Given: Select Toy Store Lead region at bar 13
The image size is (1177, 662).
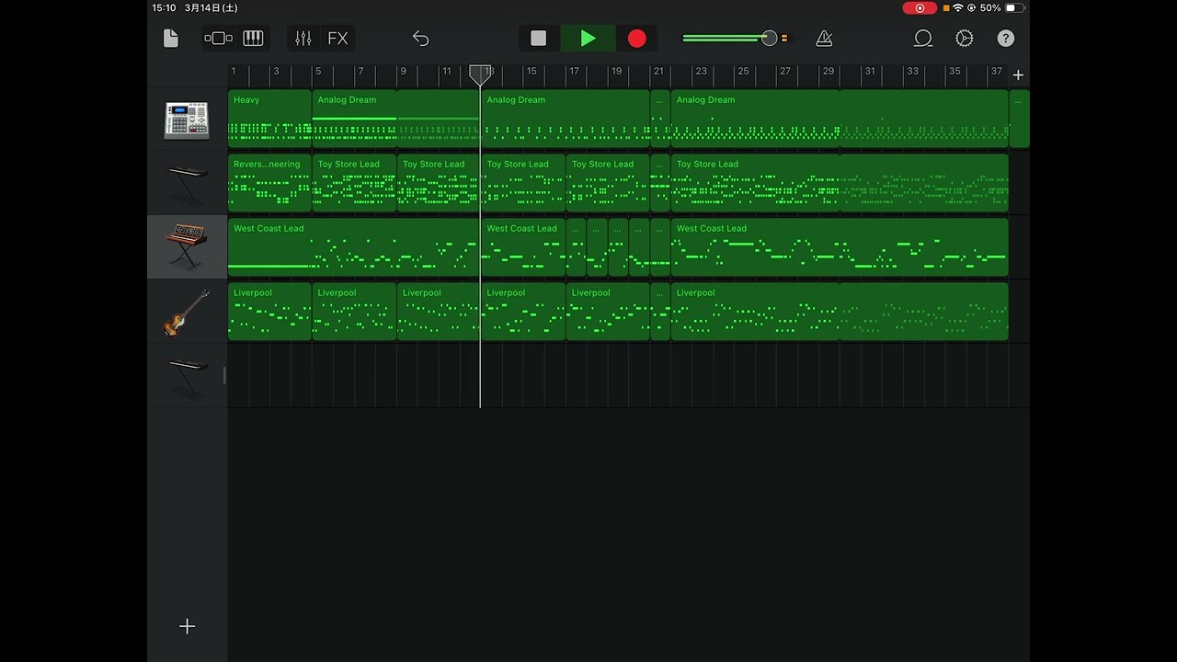Looking at the screenshot, I should coord(523,183).
